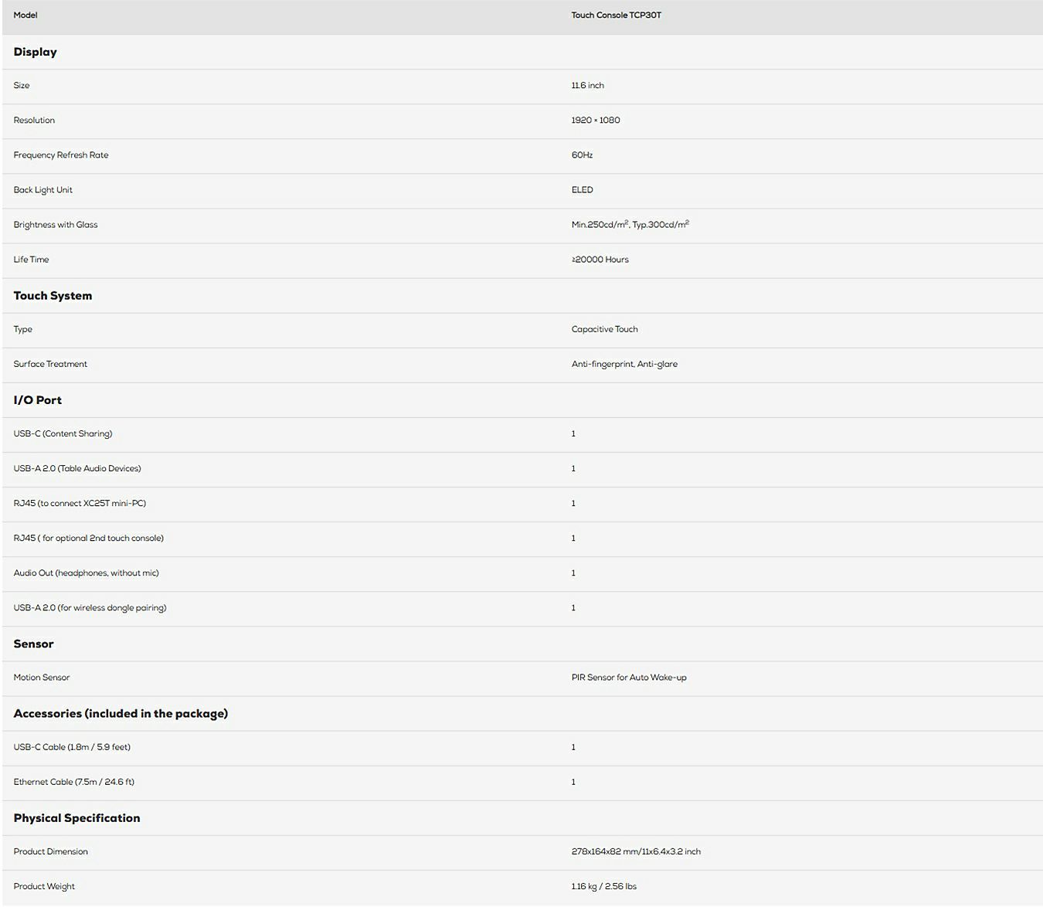Click the ELED back light value
This screenshot has width=1043, height=907.
tap(582, 190)
